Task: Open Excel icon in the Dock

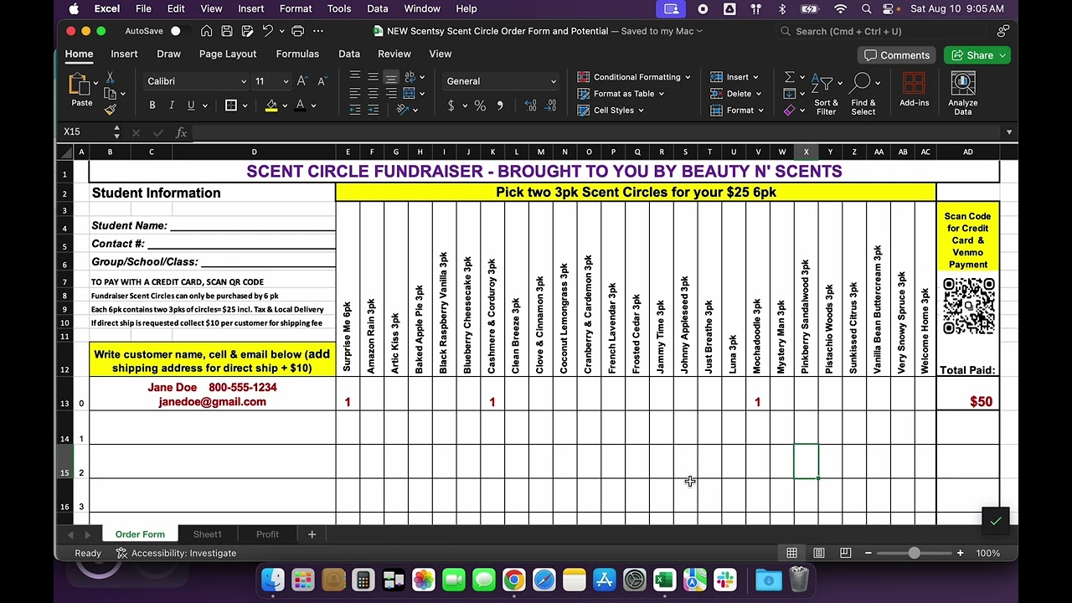Action: point(664,580)
